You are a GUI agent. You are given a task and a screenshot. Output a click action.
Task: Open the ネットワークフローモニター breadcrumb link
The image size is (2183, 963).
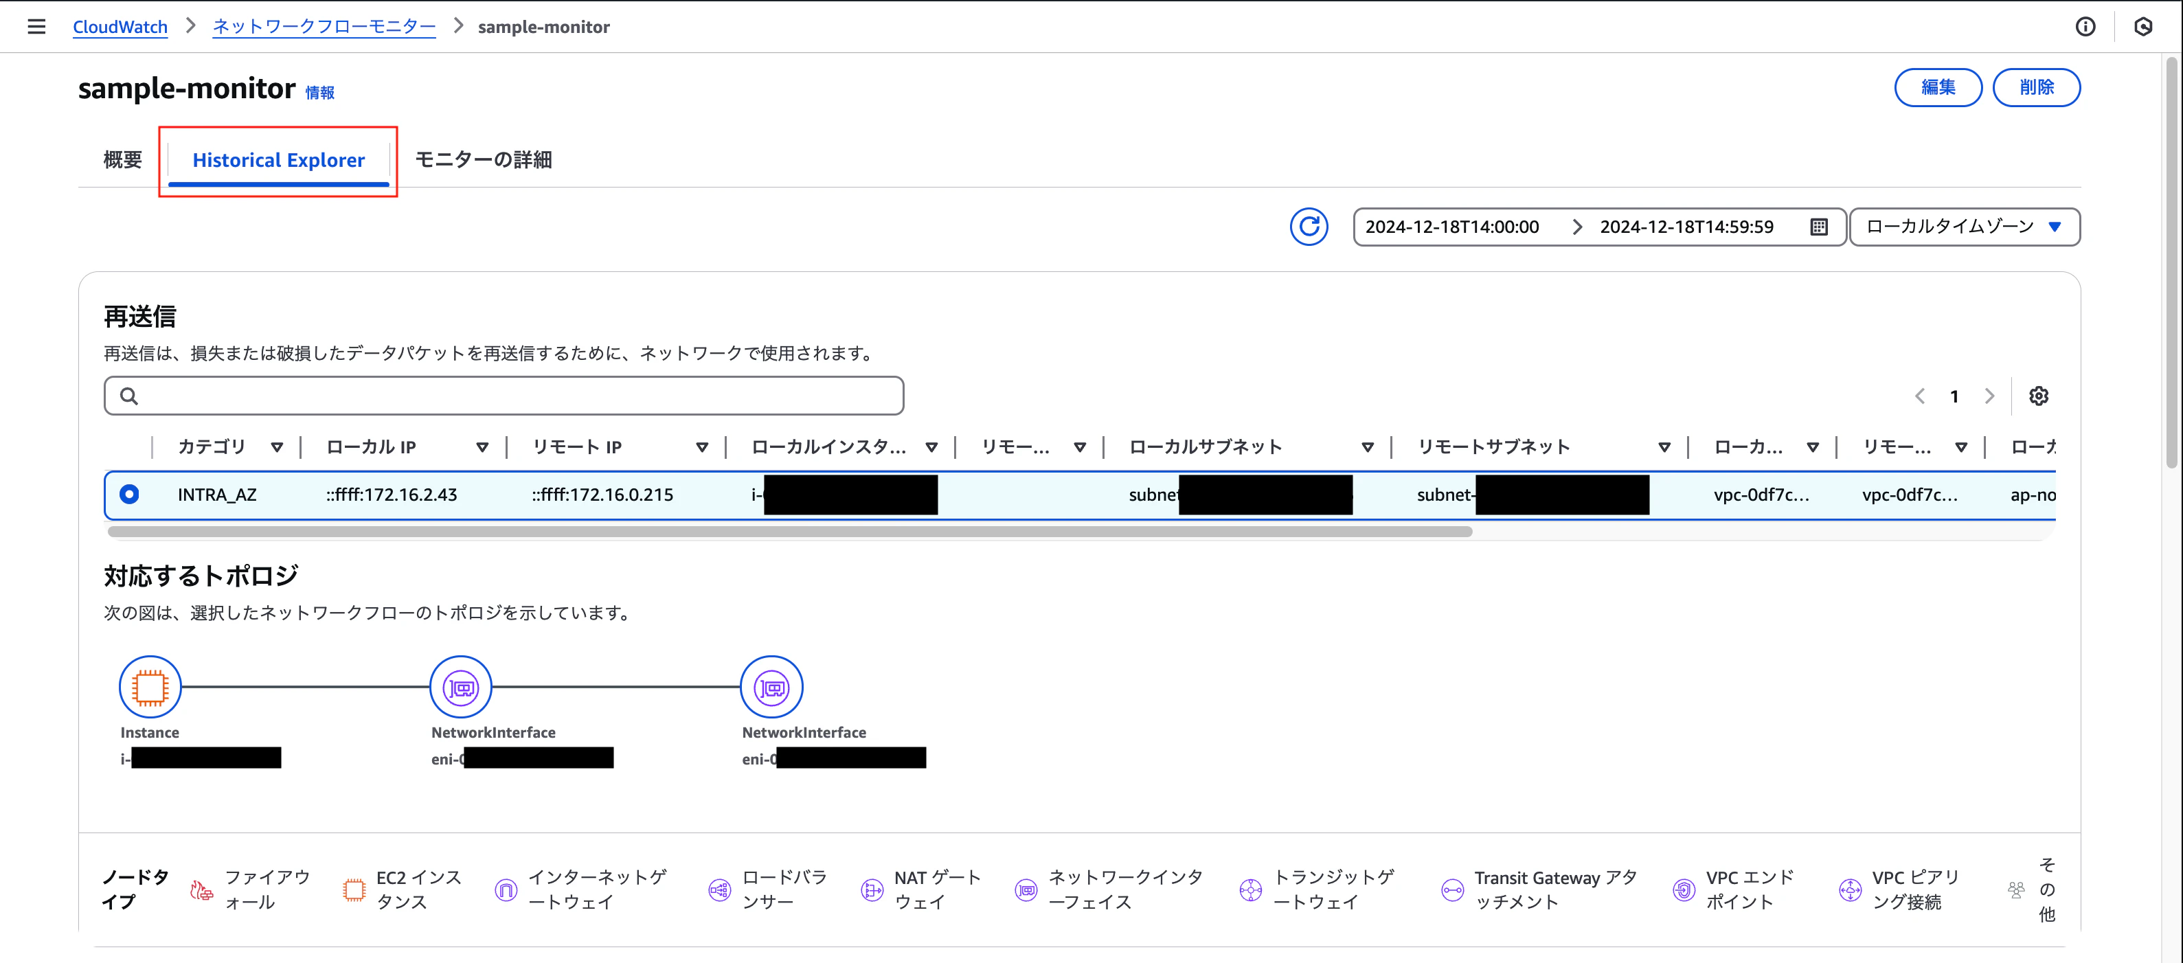324,26
